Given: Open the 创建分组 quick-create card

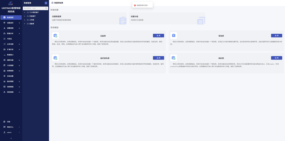Looking at the screenshot, I should [x=167, y=18].
